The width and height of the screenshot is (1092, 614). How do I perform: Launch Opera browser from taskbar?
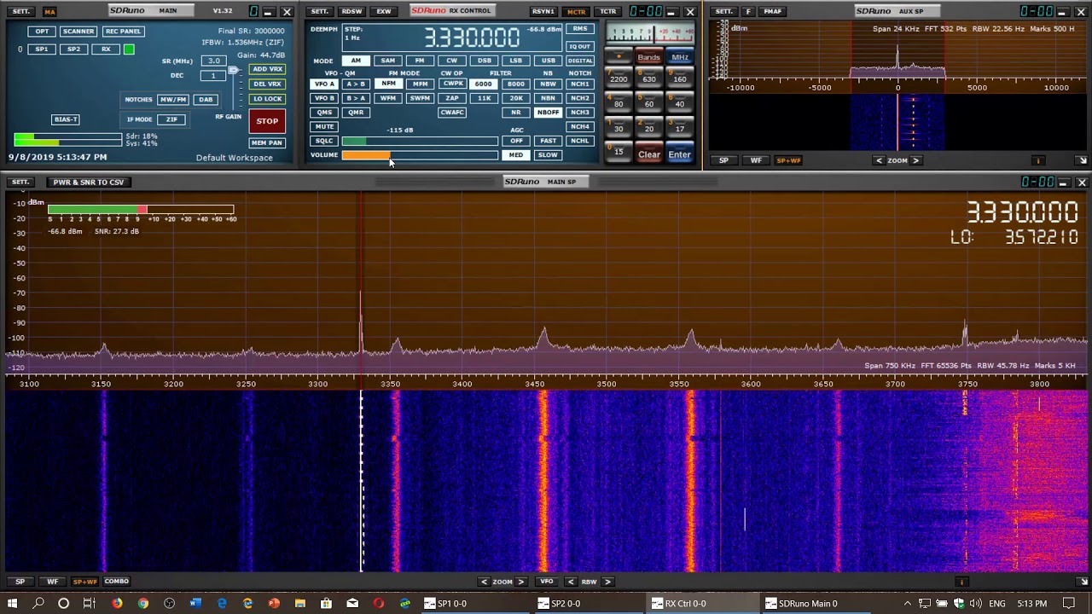click(379, 603)
